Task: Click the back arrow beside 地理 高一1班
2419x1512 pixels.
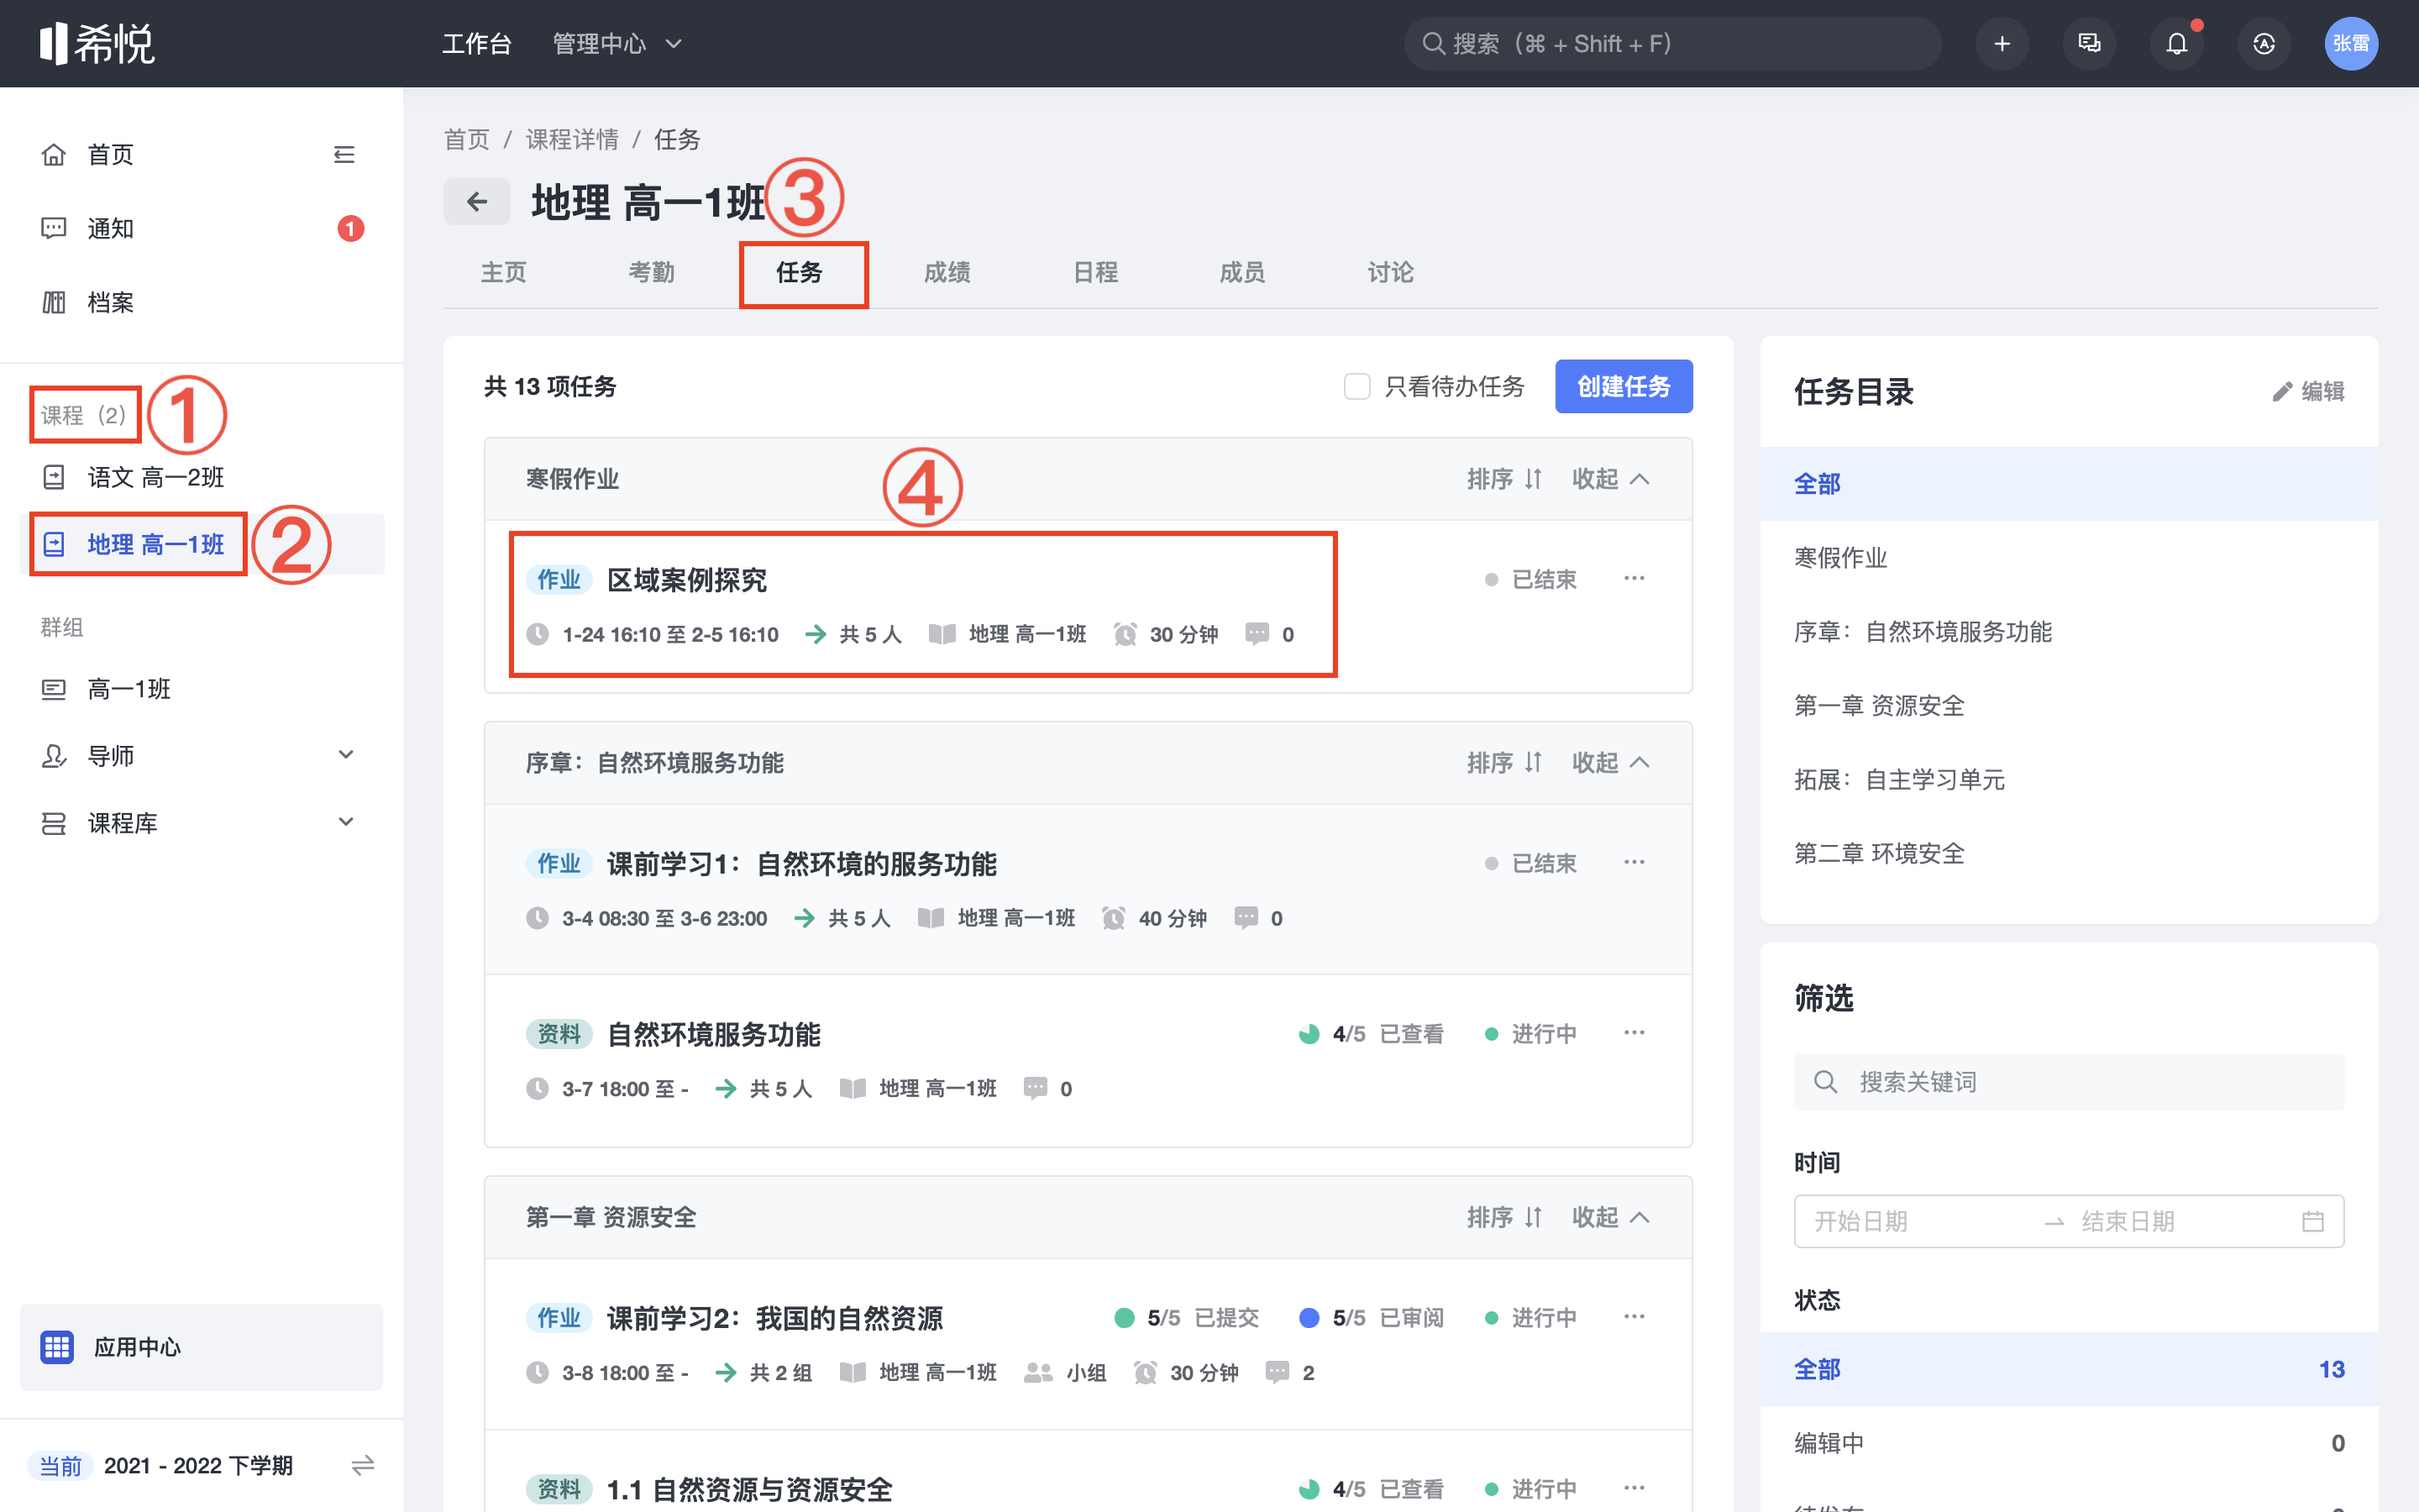Action: tap(477, 202)
